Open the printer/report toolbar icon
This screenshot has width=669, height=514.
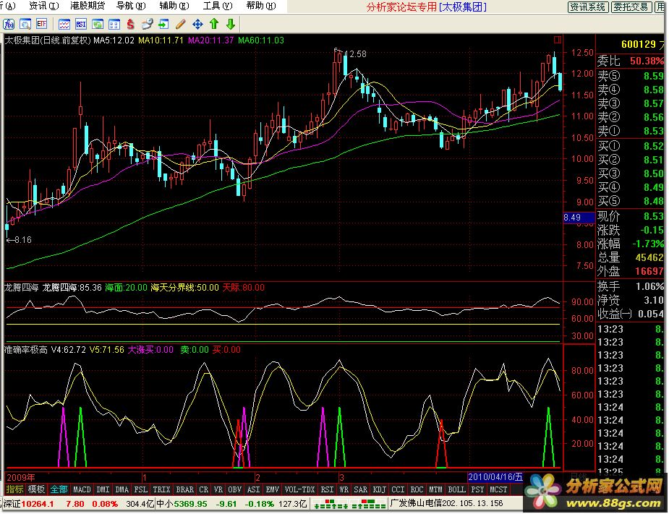click(147, 25)
